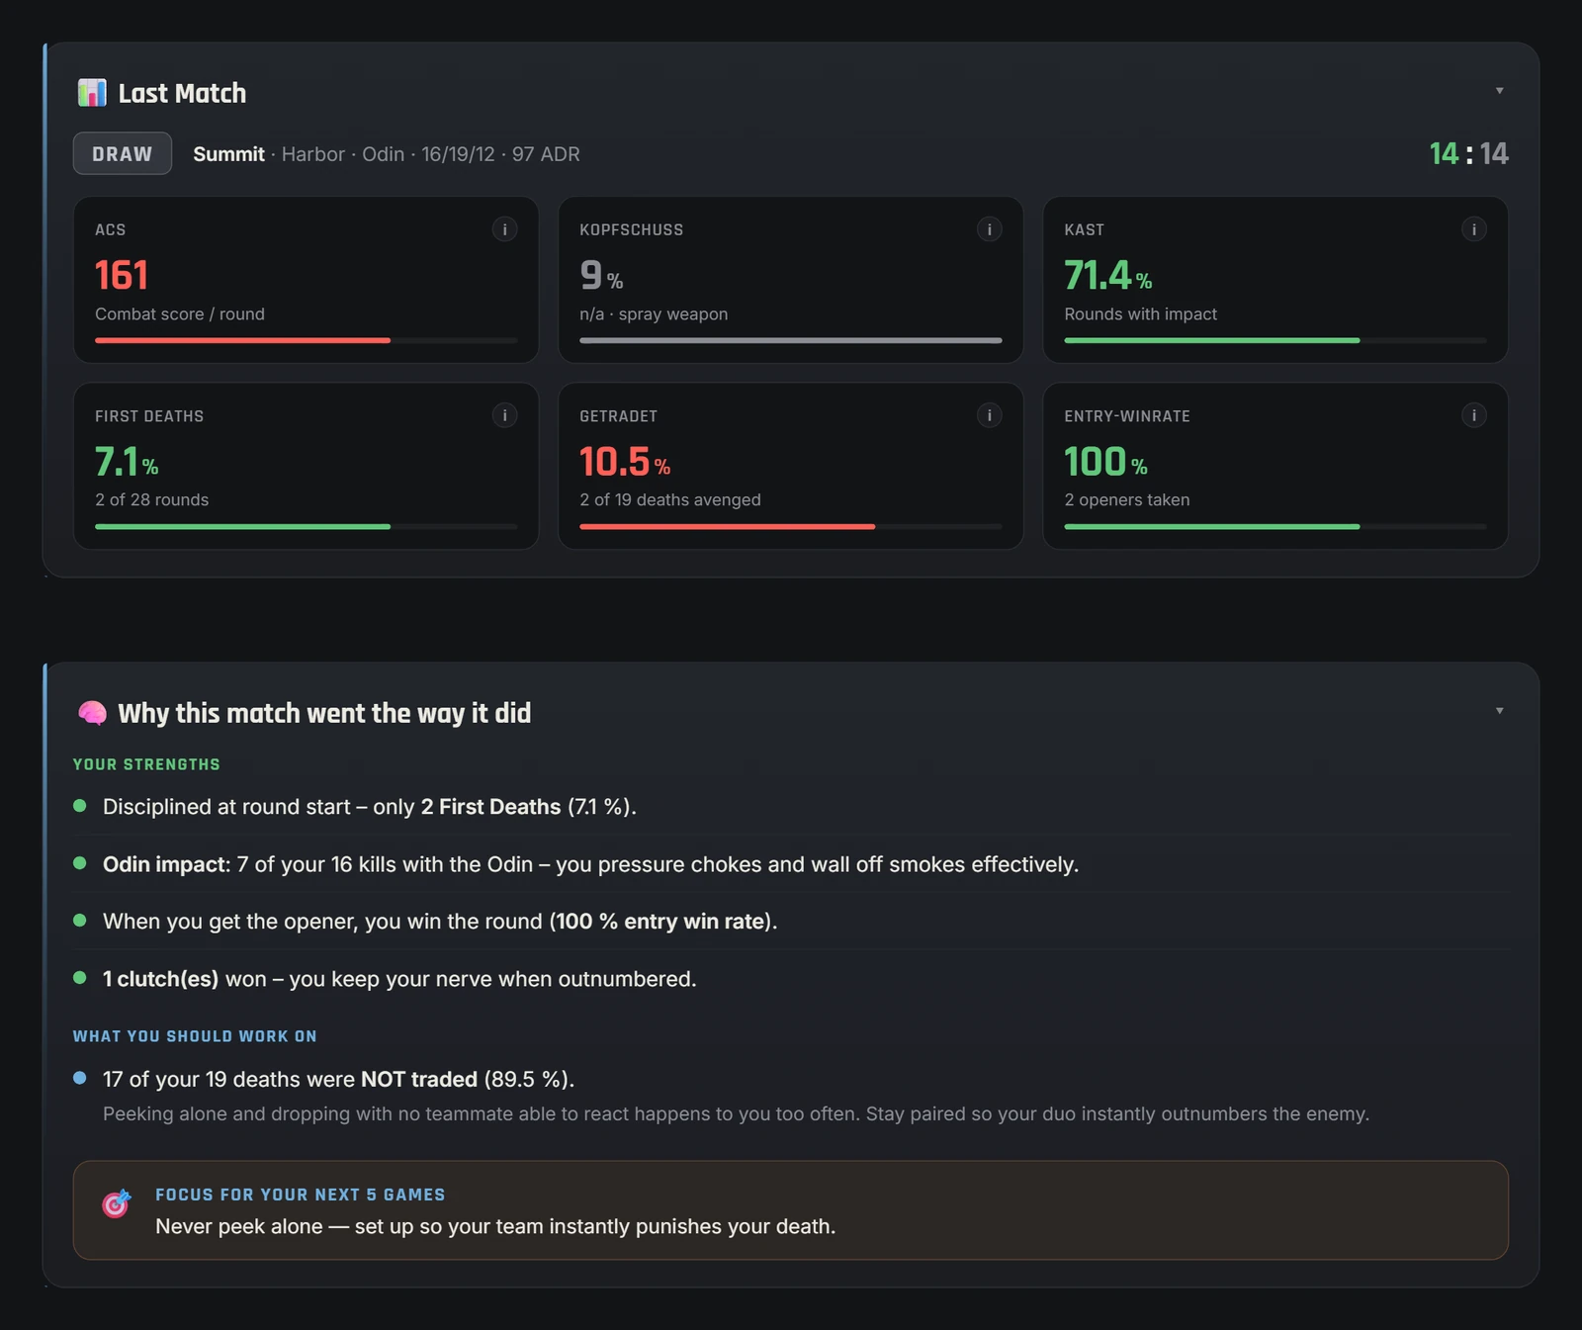Click the 14:14 final score
This screenshot has width=1582, height=1330.
[x=1468, y=153]
